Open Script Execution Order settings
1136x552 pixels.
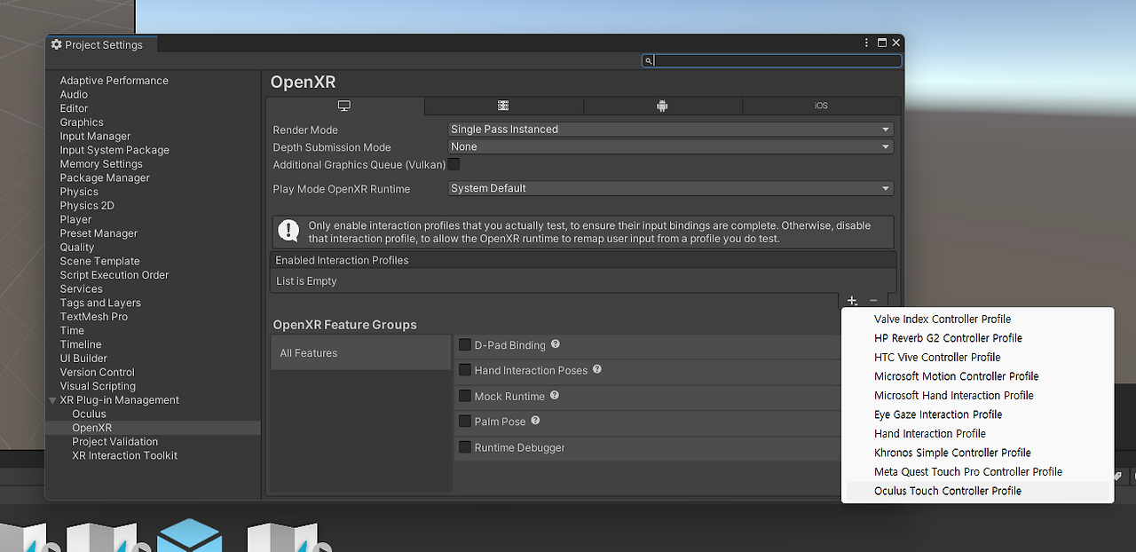point(114,275)
